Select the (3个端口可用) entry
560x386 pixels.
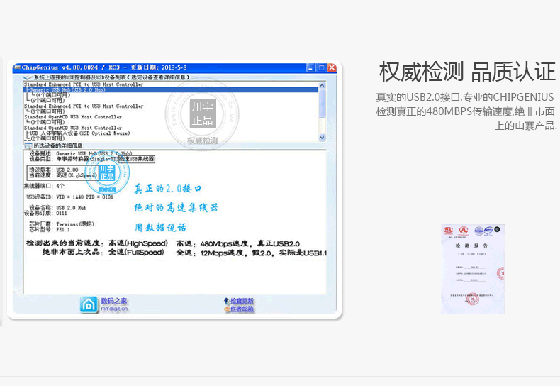click(47, 122)
